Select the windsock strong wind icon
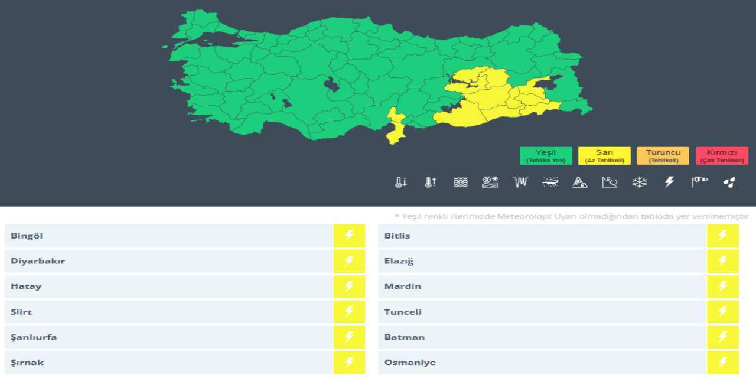The image size is (756, 378). pyautogui.click(x=698, y=182)
